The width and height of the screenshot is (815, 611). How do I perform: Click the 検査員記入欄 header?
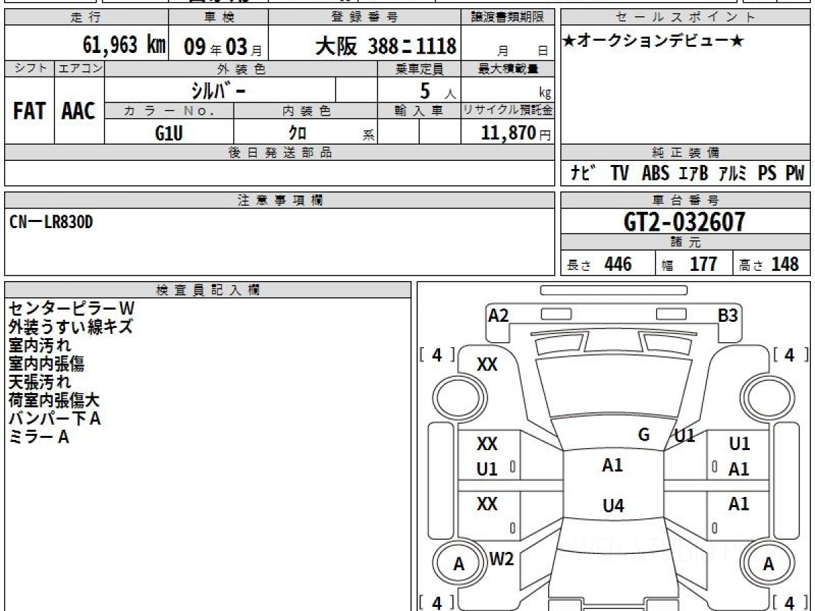[208, 290]
